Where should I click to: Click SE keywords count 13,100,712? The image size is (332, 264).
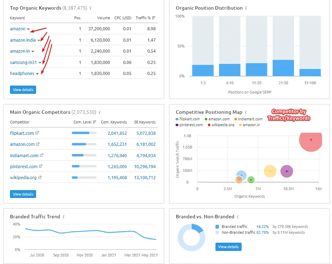(x=145, y=178)
